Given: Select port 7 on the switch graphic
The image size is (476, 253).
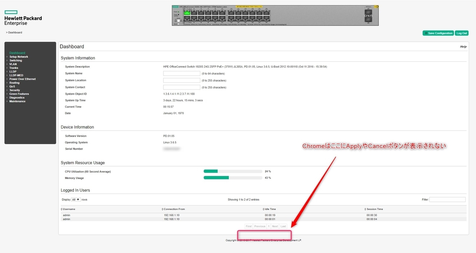Looking at the screenshot, I should click(208, 13).
